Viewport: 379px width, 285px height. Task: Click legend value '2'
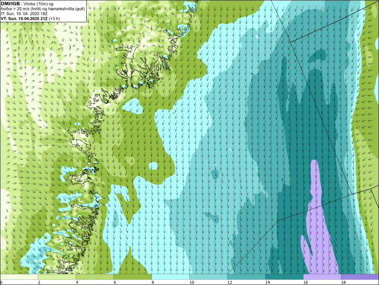(39, 282)
